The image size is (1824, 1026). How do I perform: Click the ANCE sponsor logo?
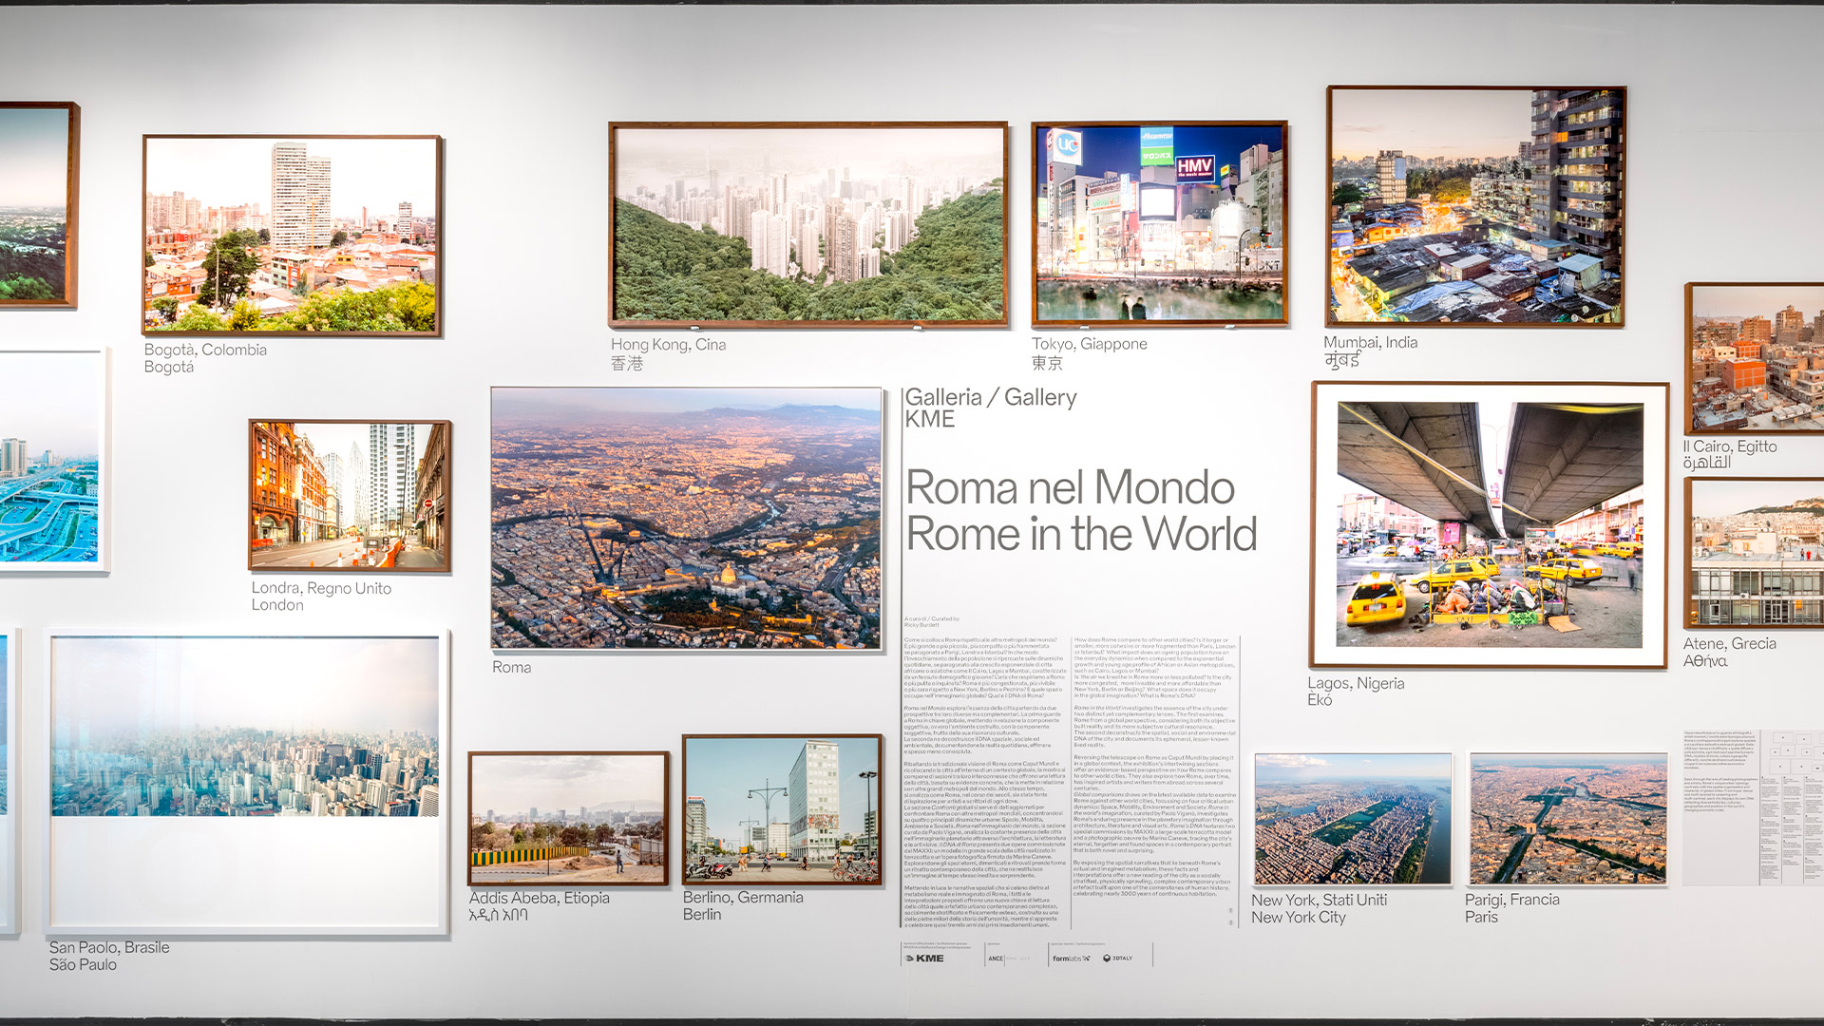point(996,958)
